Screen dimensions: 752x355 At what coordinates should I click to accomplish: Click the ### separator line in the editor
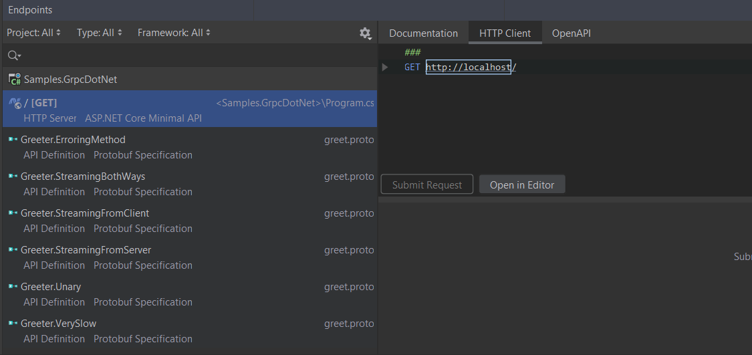(412, 52)
